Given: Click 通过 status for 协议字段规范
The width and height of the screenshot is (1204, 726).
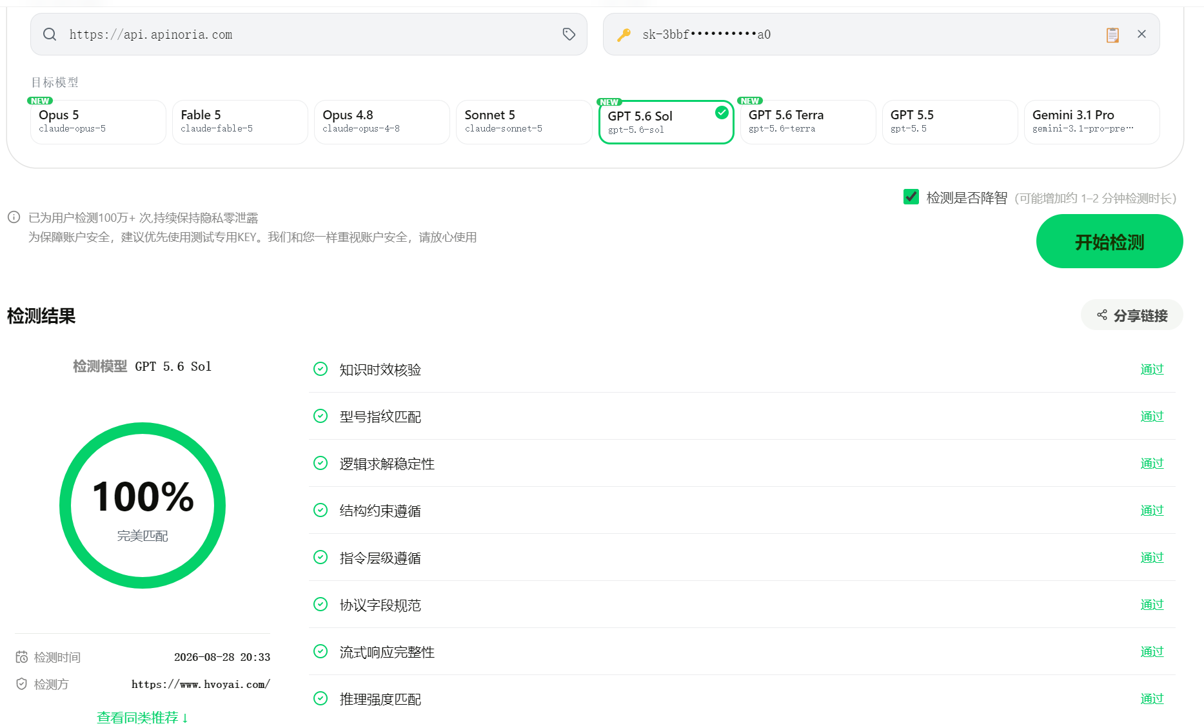Looking at the screenshot, I should click(x=1152, y=605).
